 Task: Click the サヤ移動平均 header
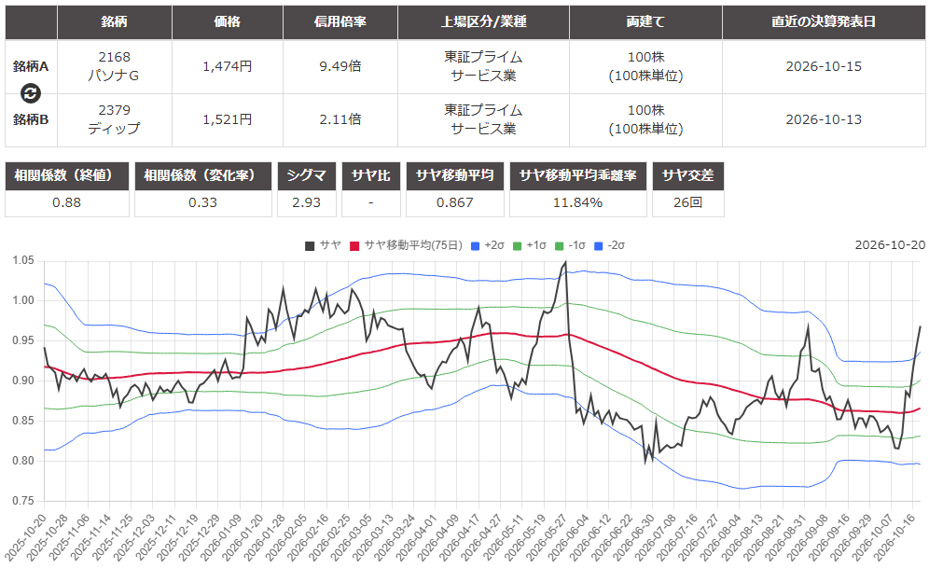point(455,176)
